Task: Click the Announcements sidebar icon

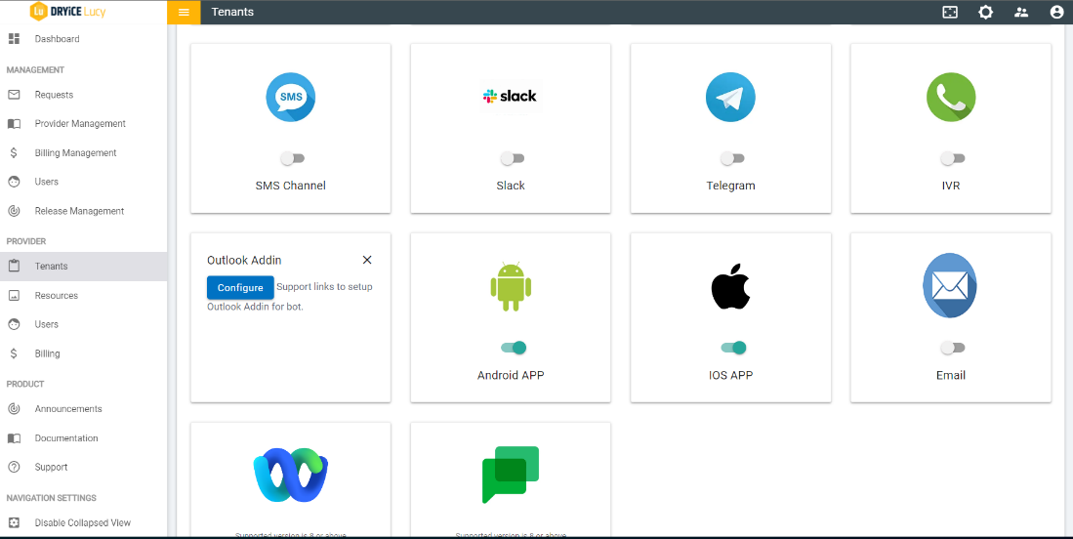Action: 14,409
